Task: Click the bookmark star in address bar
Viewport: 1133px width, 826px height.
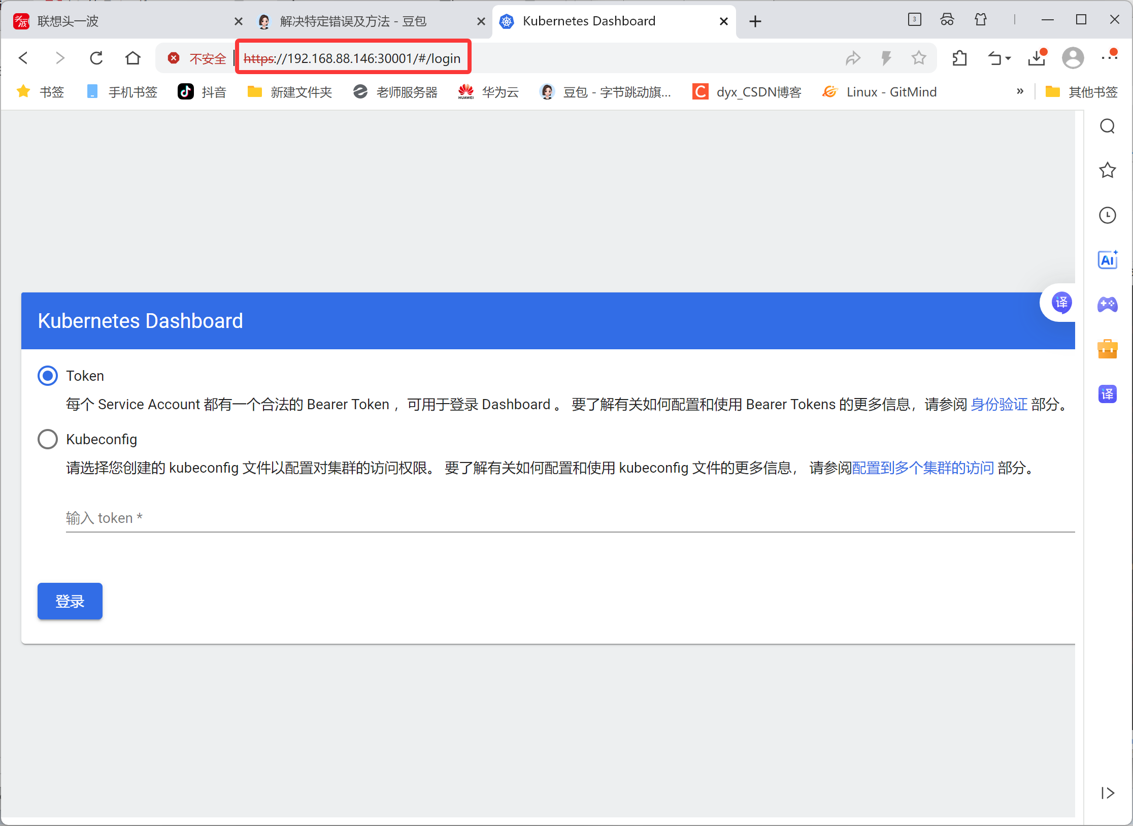Action: tap(918, 58)
